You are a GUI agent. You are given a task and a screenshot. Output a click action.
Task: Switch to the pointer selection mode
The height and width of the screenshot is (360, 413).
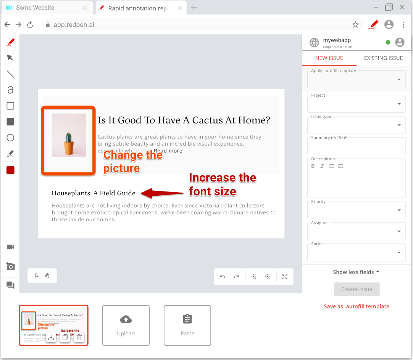pos(37,275)
